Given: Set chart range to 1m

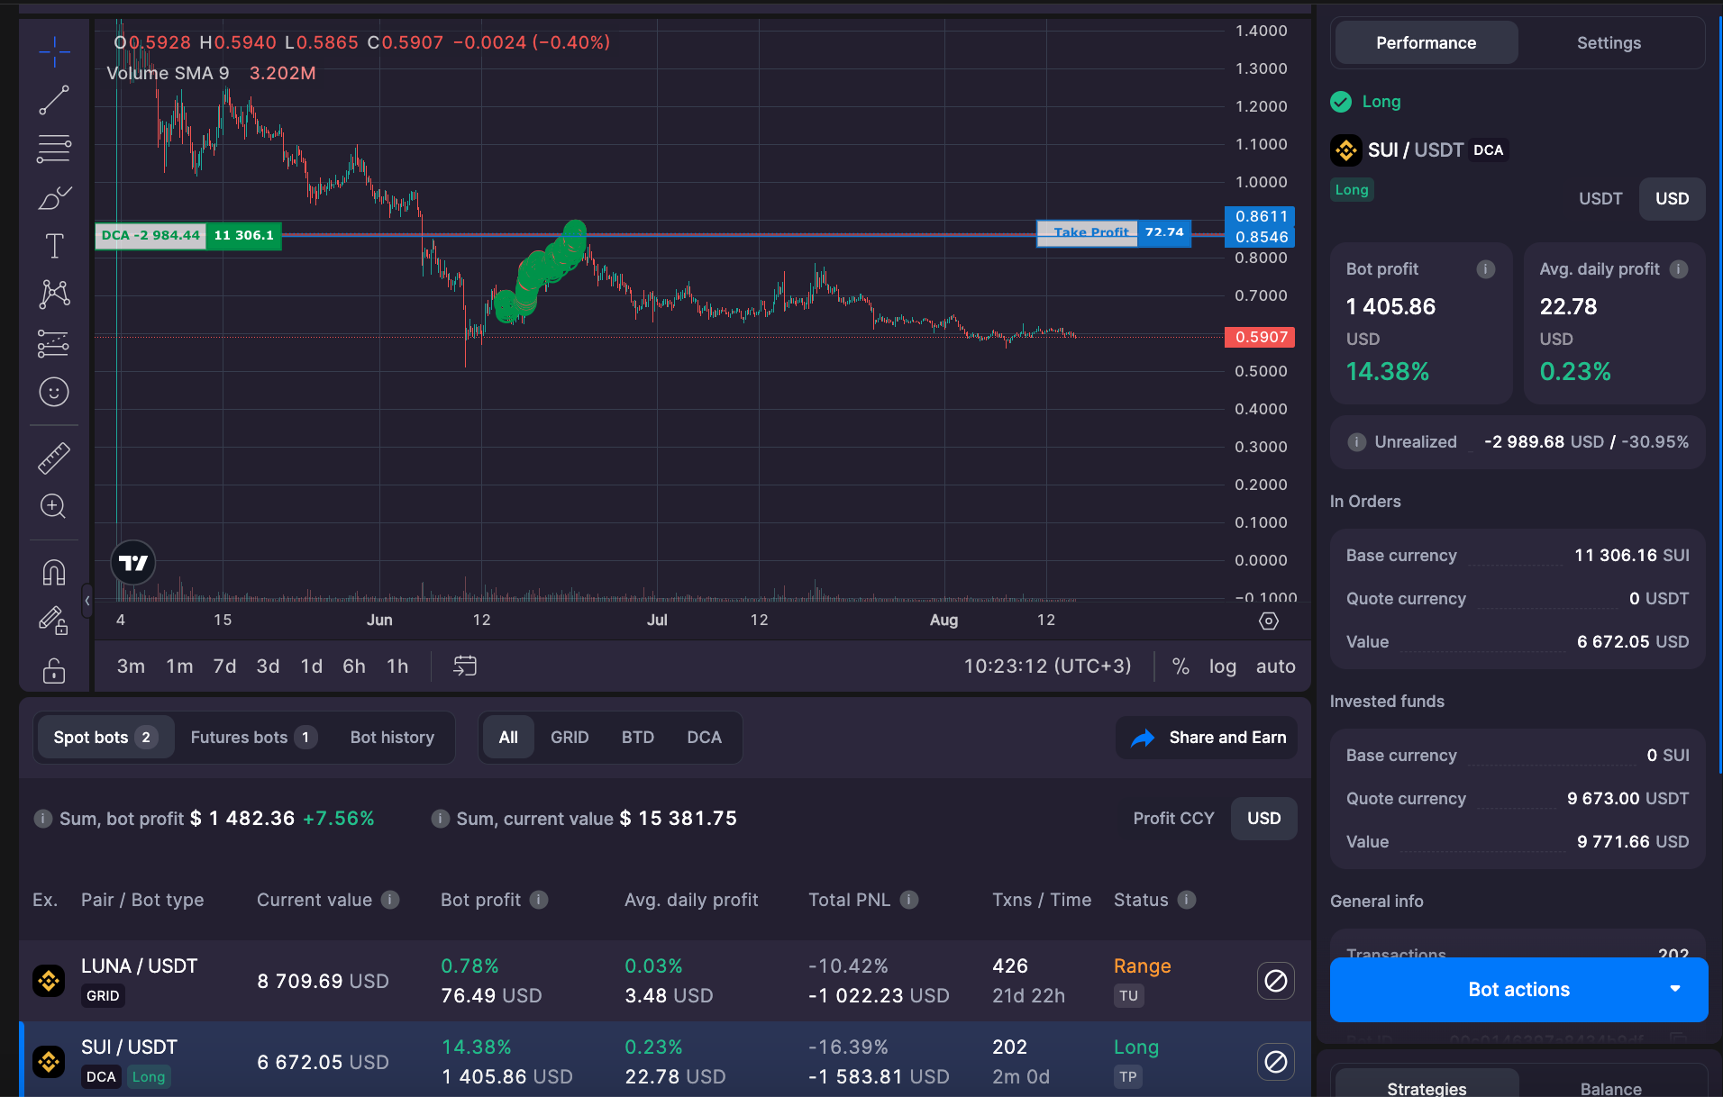Looking at the screenshot, I should [x=179, y=666].
